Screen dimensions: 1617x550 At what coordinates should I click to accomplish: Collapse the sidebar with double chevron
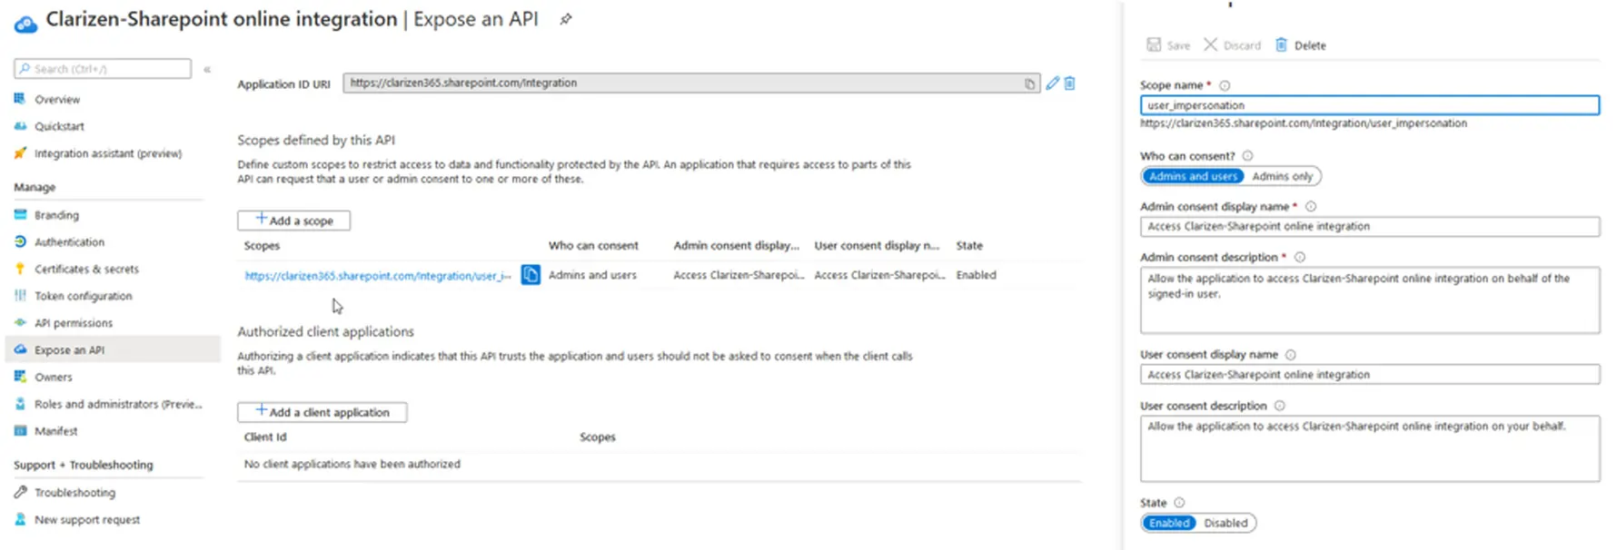[x=207, y=69]
